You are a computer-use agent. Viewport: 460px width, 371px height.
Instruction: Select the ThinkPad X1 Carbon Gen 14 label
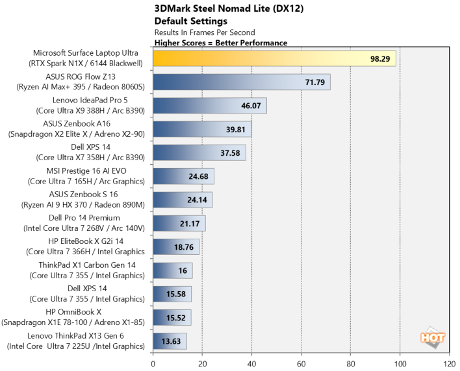(x=87, y=265)
